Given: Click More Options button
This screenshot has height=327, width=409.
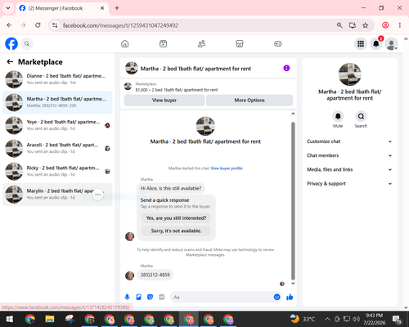Looking at the screenshot, I should click(249, 101).
